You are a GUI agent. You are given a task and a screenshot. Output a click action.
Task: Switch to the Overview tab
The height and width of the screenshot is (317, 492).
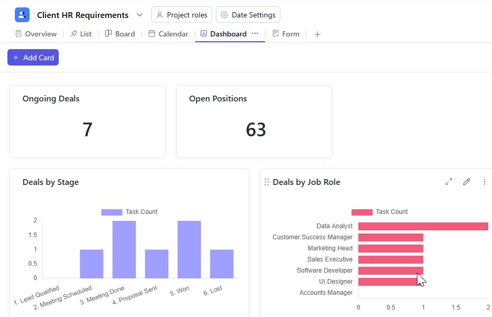coord(36,34)
